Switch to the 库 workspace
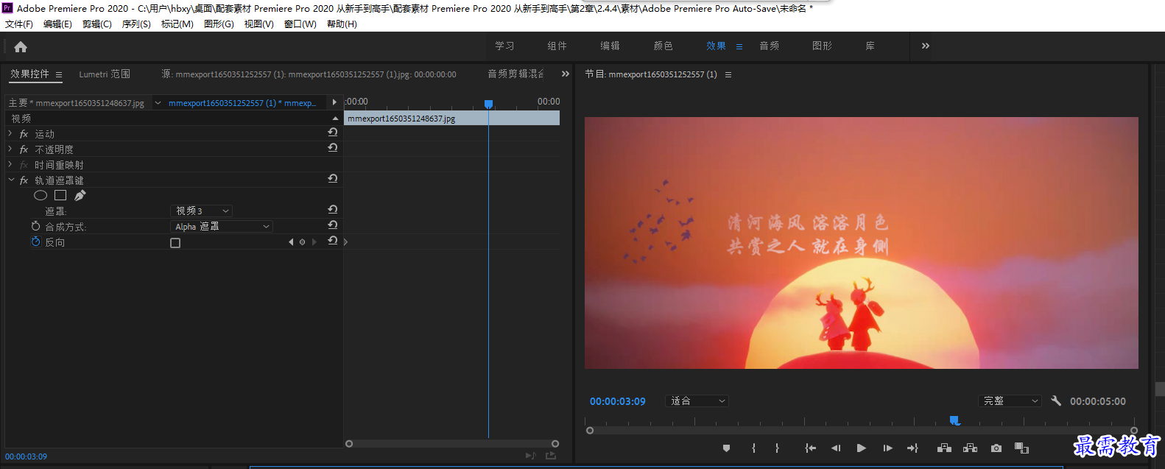 (870, 46)
